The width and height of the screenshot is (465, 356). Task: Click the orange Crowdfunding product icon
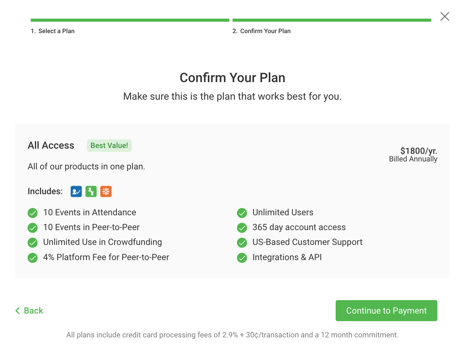click(x=106, y=191)
